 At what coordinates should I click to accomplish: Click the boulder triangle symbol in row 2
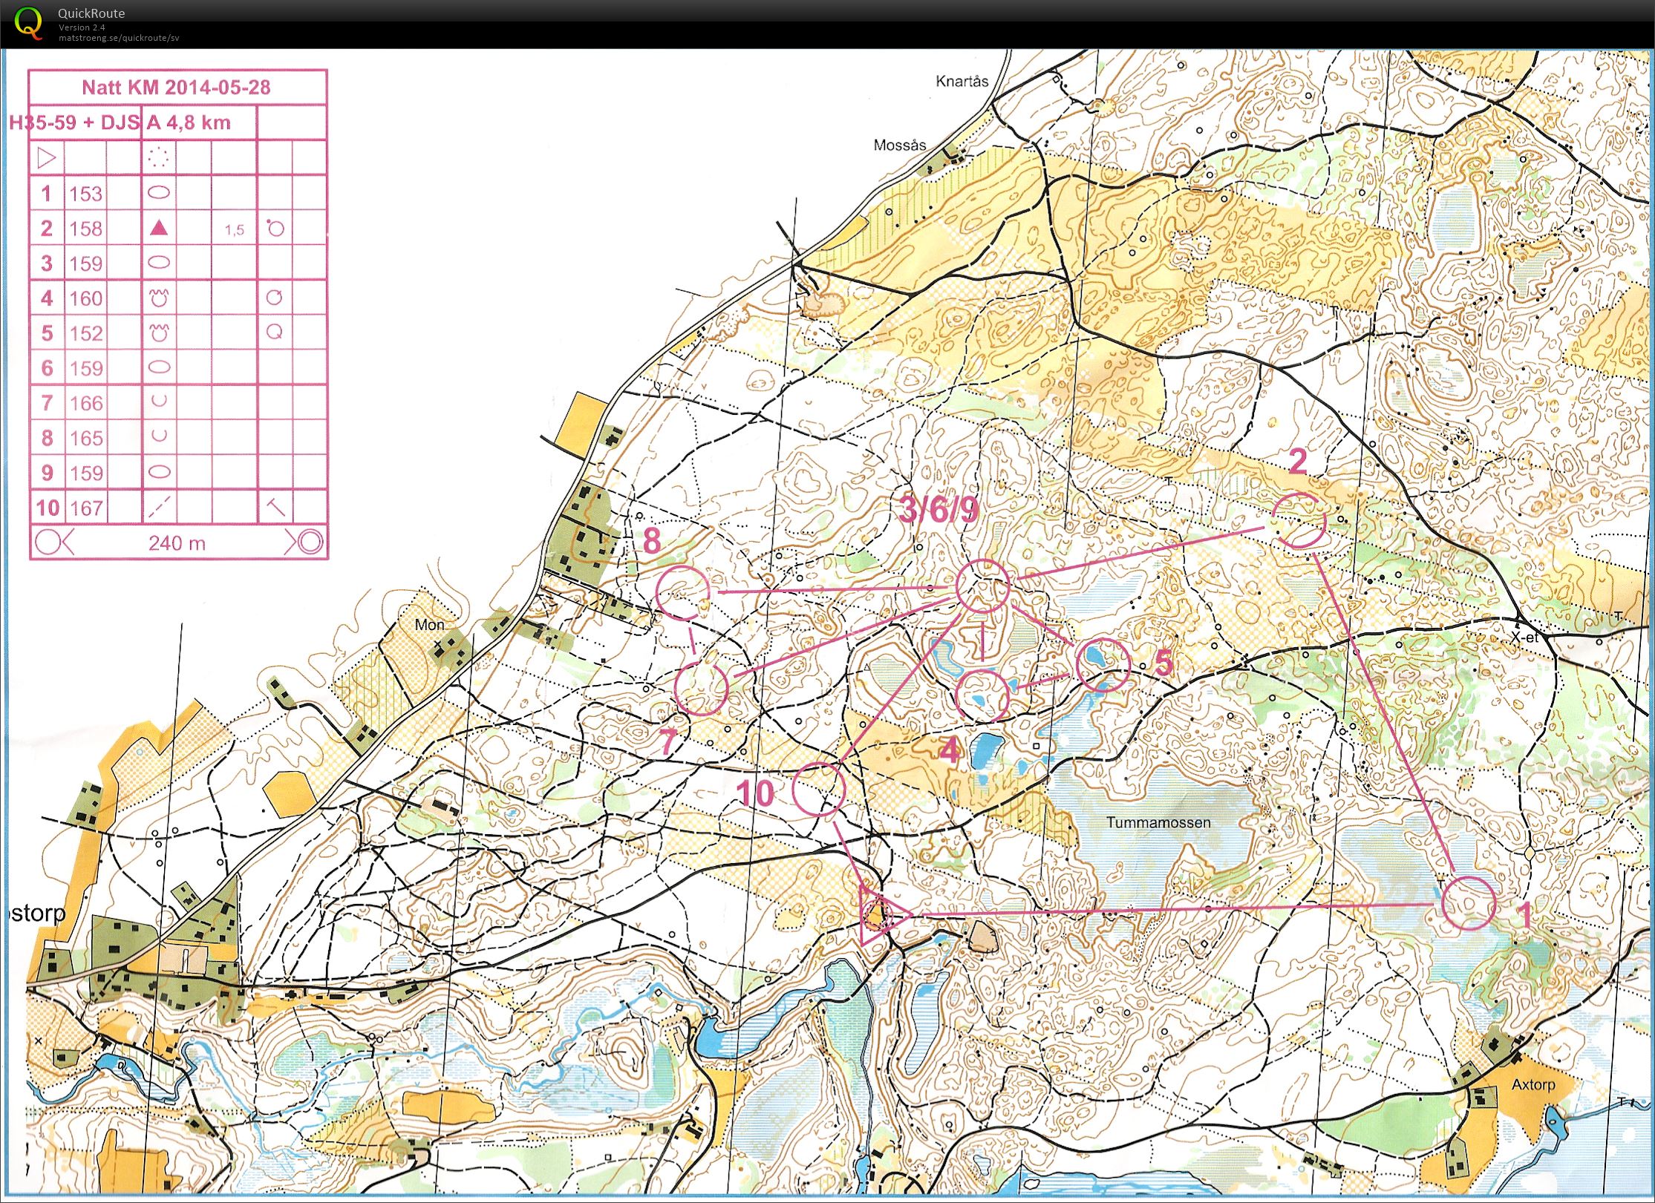pyautogui.click(x=158, y=228)
